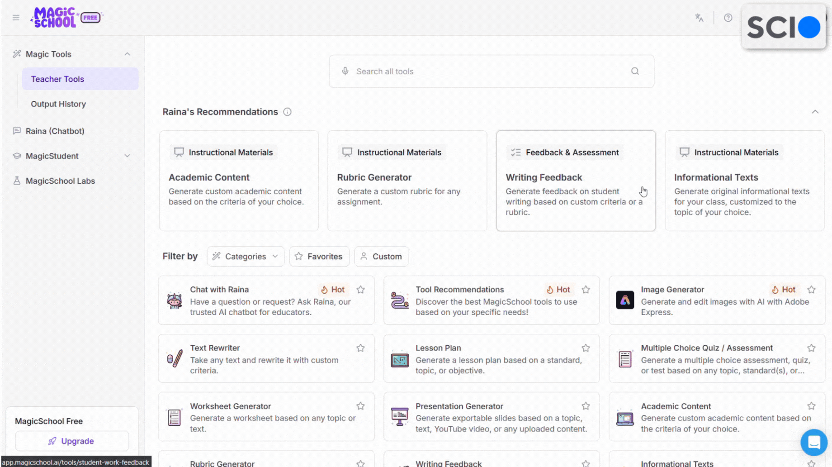The height and width of the screenshot is (467, 832).
Task: Click the Upgrade button
Action: point(72,441)
